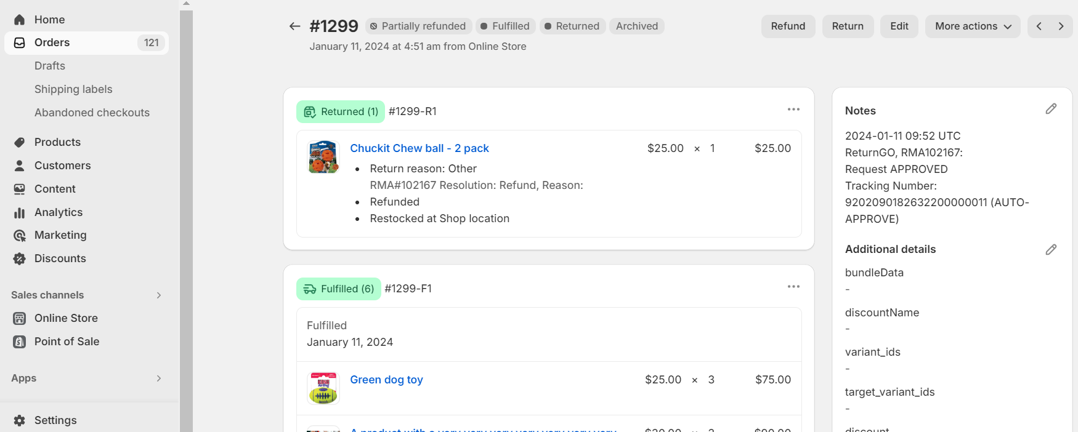This screenshot has width=1078, height=432.
Task: Click the Return button
Action: coord(848,26)
